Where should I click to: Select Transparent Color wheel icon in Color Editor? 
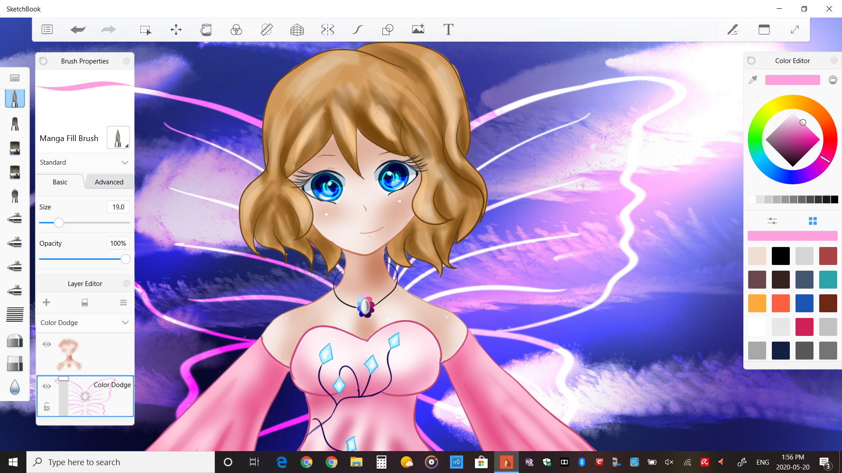(x=833, y=80)
